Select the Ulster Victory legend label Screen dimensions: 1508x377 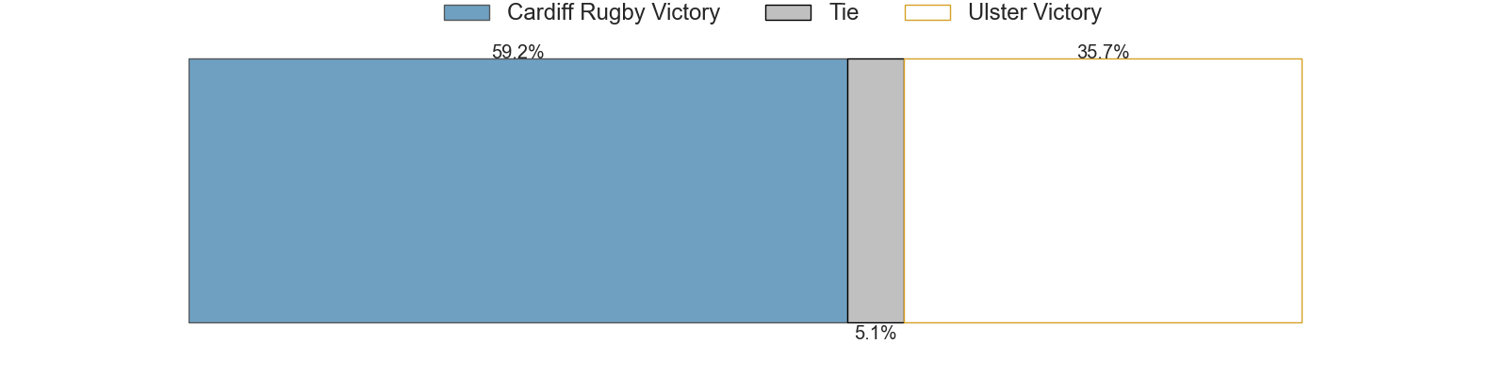(1035, 12)
